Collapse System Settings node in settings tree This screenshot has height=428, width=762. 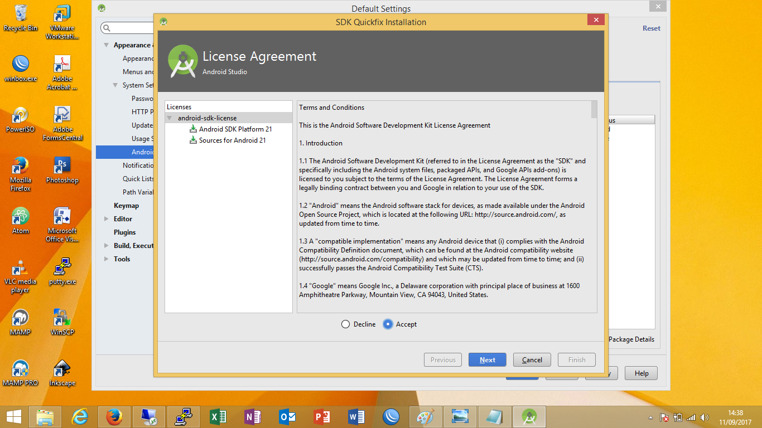click(115, 85)
